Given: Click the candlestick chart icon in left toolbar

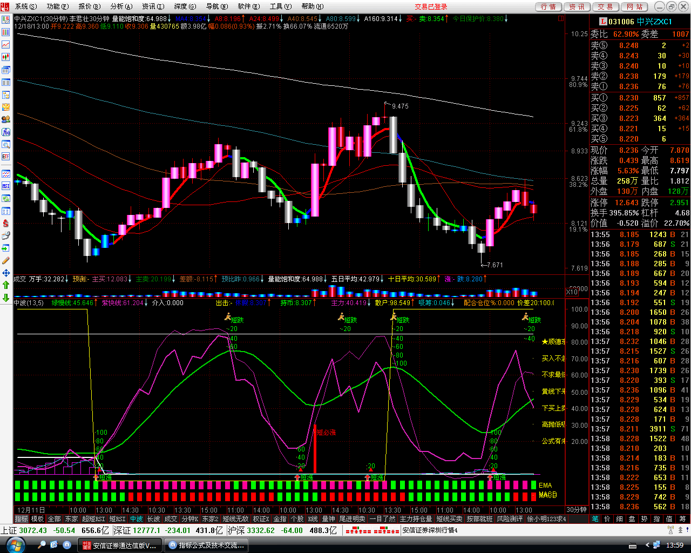Looking at the screenshot, I should tap(6, 57).
